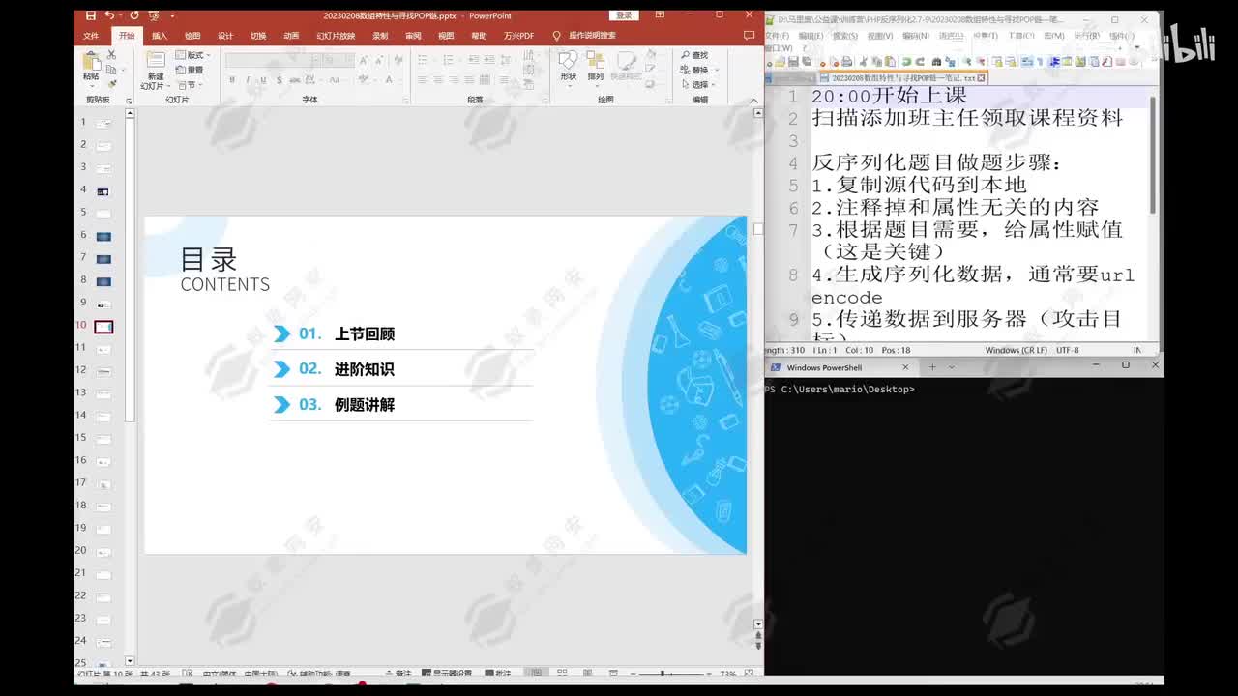Open the font name combo box
Image resolution: width=1238 pixels, height=696 pixels.
pyautogui.click(x=274, y=60)
